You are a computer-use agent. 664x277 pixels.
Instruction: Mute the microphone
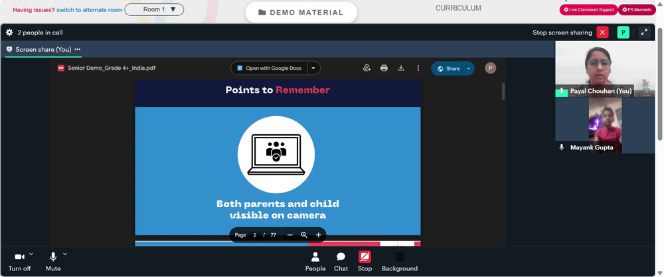coord(53,262)
